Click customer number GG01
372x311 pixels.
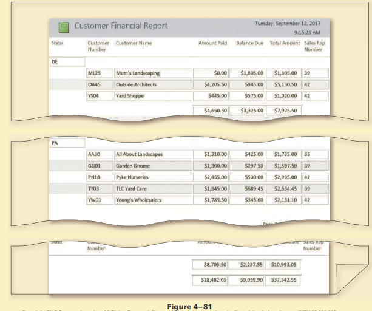pos(100,166)
